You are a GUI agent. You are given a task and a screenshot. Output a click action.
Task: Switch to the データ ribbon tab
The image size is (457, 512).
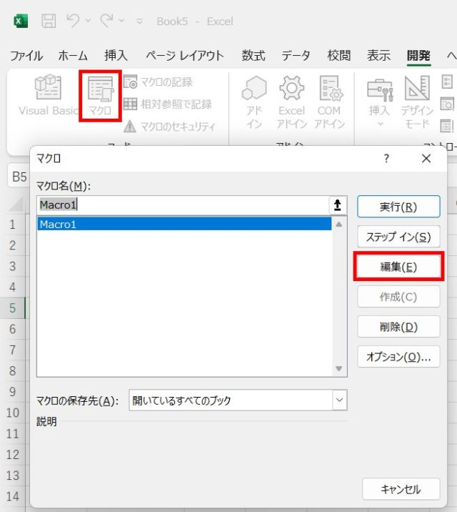(296, 56)
